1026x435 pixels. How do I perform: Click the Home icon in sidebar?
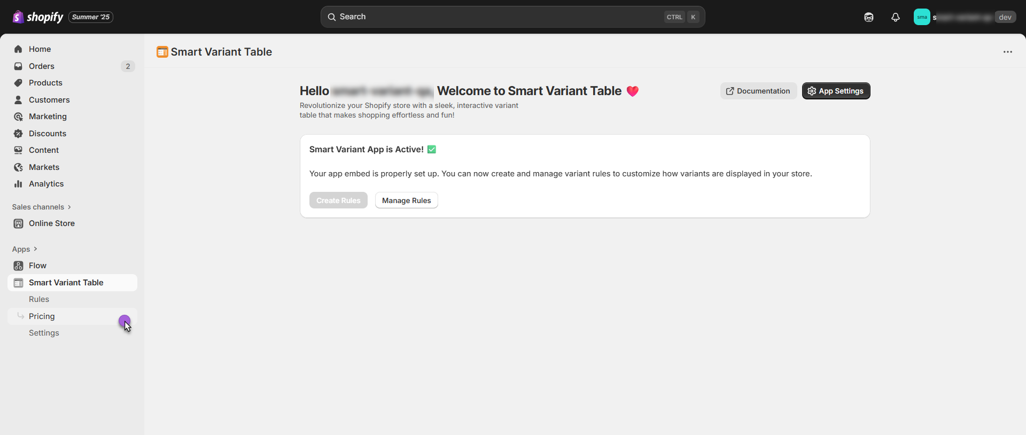(x=18, y=49)
